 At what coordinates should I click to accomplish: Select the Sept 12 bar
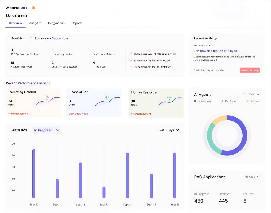80,180
